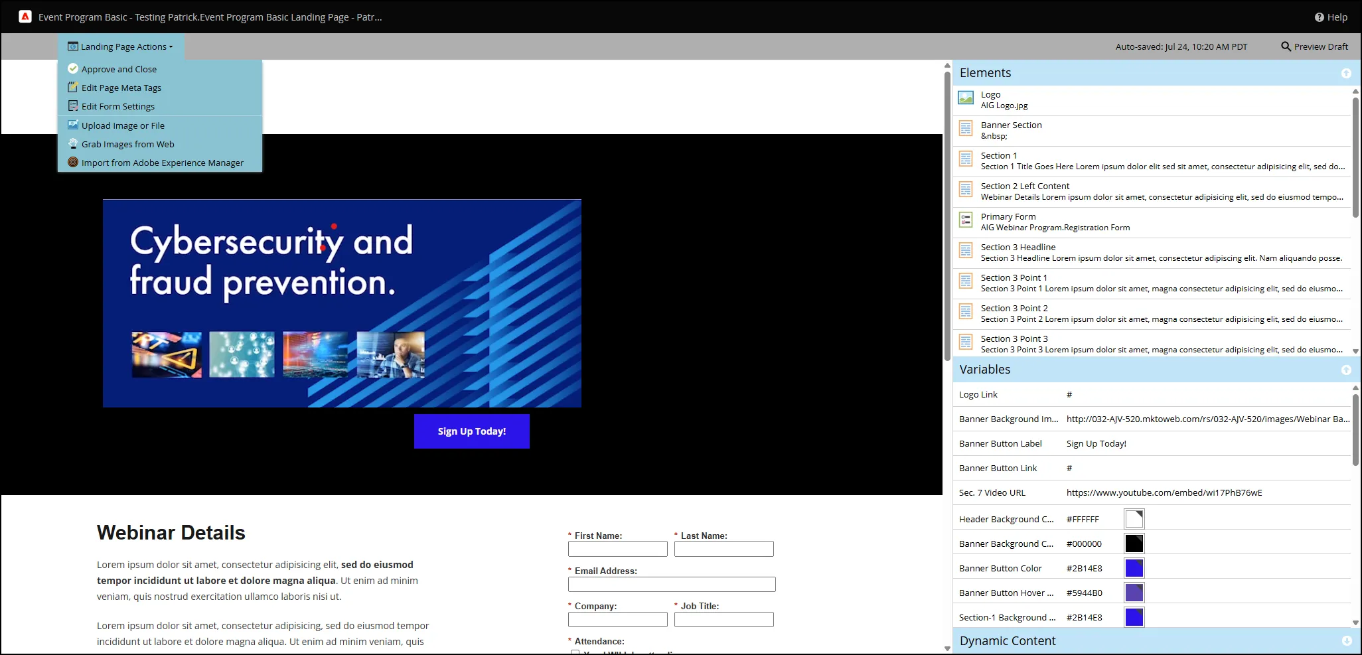Viewport: 1362px width, 655px height.
Task: Click Header Background Color white swatch
Action: (1134, 519)
